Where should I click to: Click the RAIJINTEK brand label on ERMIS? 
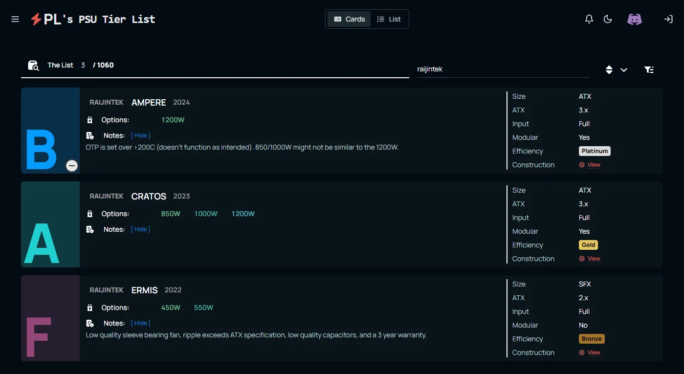(x=107, y=290)
